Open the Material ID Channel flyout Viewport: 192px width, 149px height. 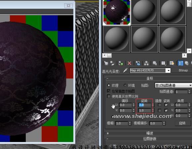(x=164, y=63)
